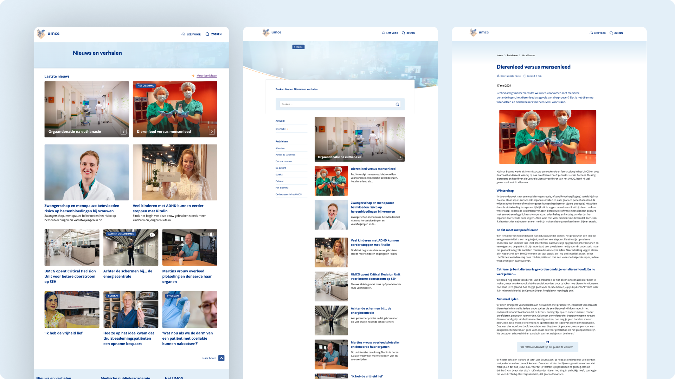Open Martins vrouw overleed headline in middle list
675x379 pixels.
tap(375, 345)
